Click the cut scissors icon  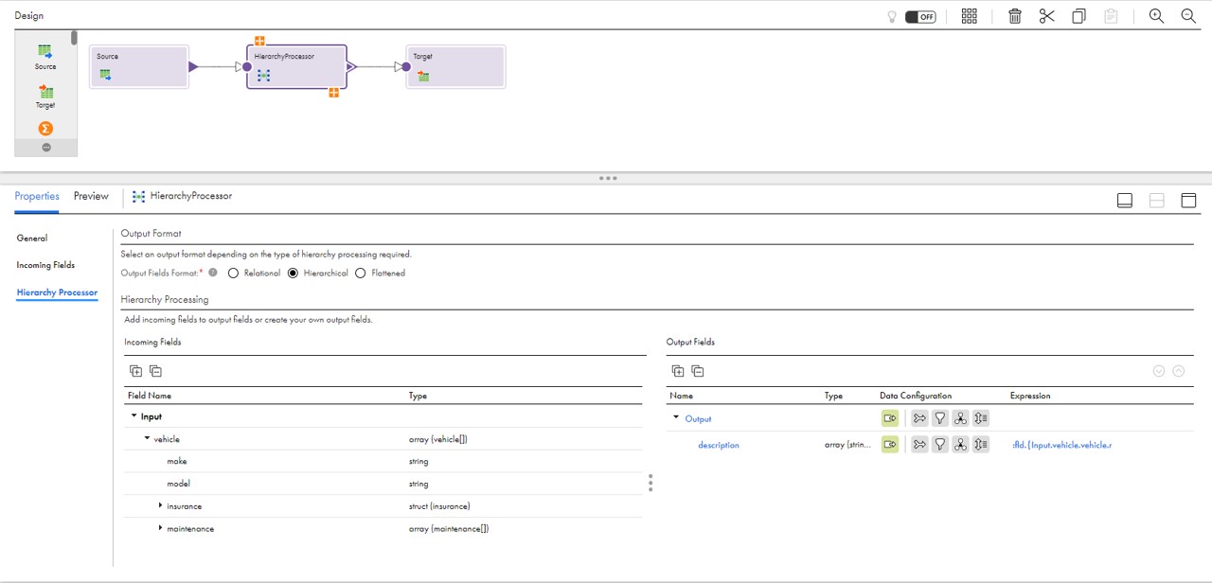(1046, 16)
